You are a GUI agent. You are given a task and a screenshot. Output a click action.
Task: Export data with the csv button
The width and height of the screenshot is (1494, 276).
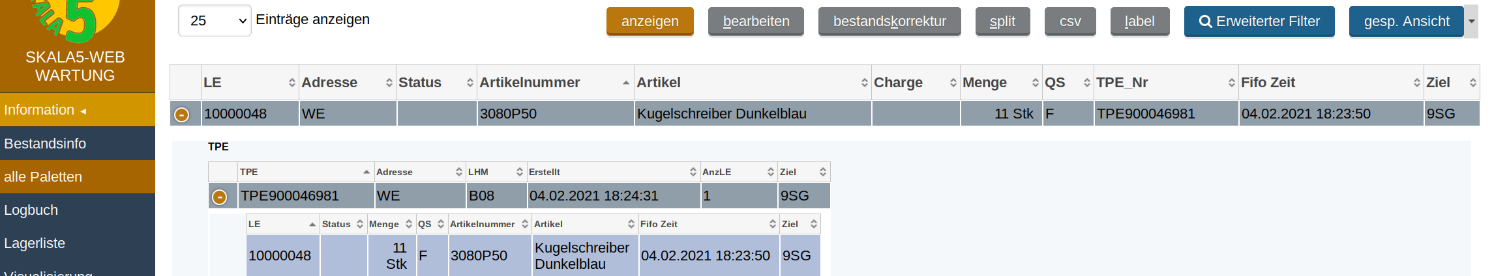1069,21
